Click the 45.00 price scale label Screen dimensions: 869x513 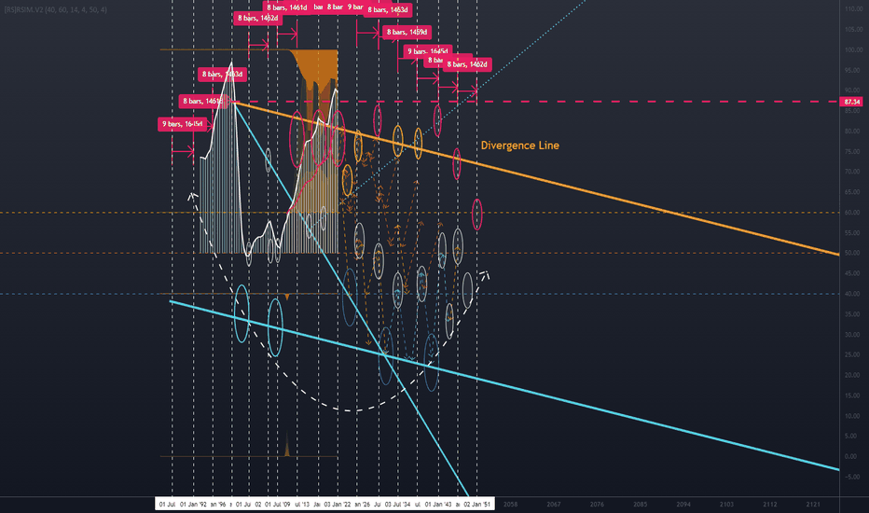[x=853, y=273]
